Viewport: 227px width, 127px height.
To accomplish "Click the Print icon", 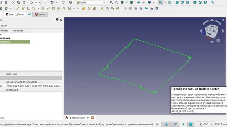I will [6, 2].
